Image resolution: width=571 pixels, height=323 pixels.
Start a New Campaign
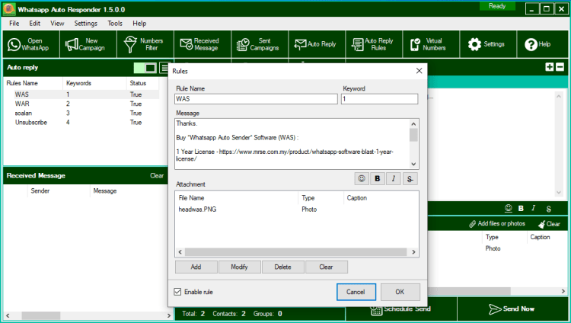88,44
